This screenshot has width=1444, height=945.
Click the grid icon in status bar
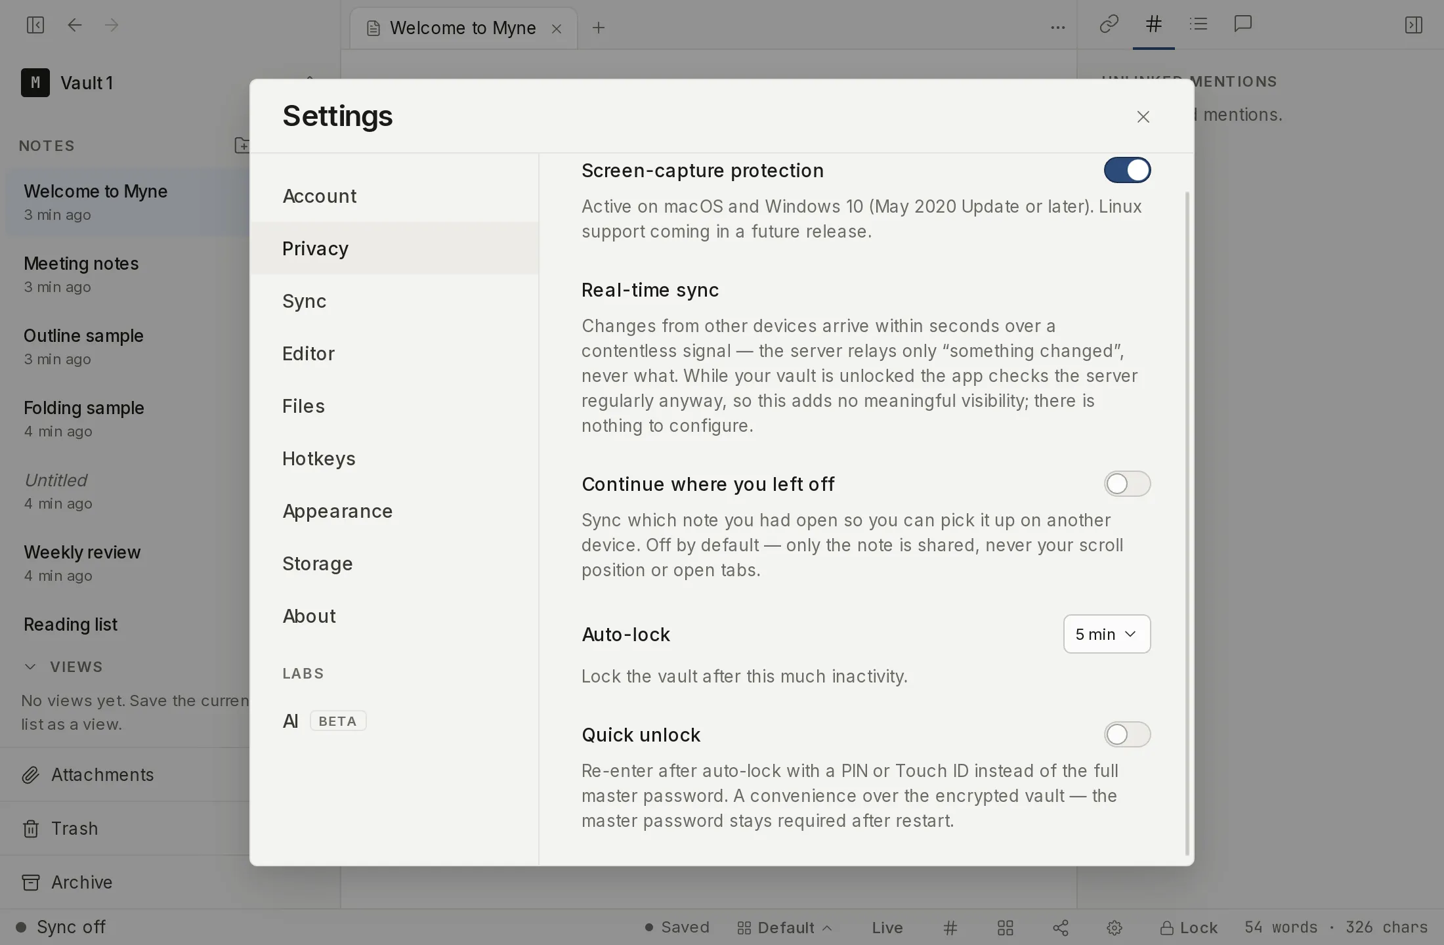coord(1005,927)
